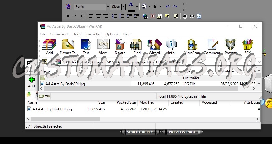Click the WinRAR horizontal scrollbar
Screen dimensions: 272x144
tap(141, 88)
